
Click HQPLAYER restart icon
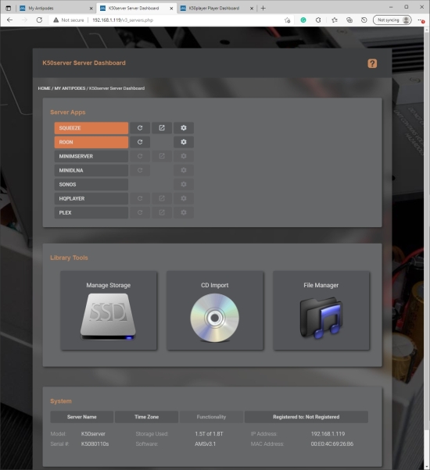click(140, 198)
